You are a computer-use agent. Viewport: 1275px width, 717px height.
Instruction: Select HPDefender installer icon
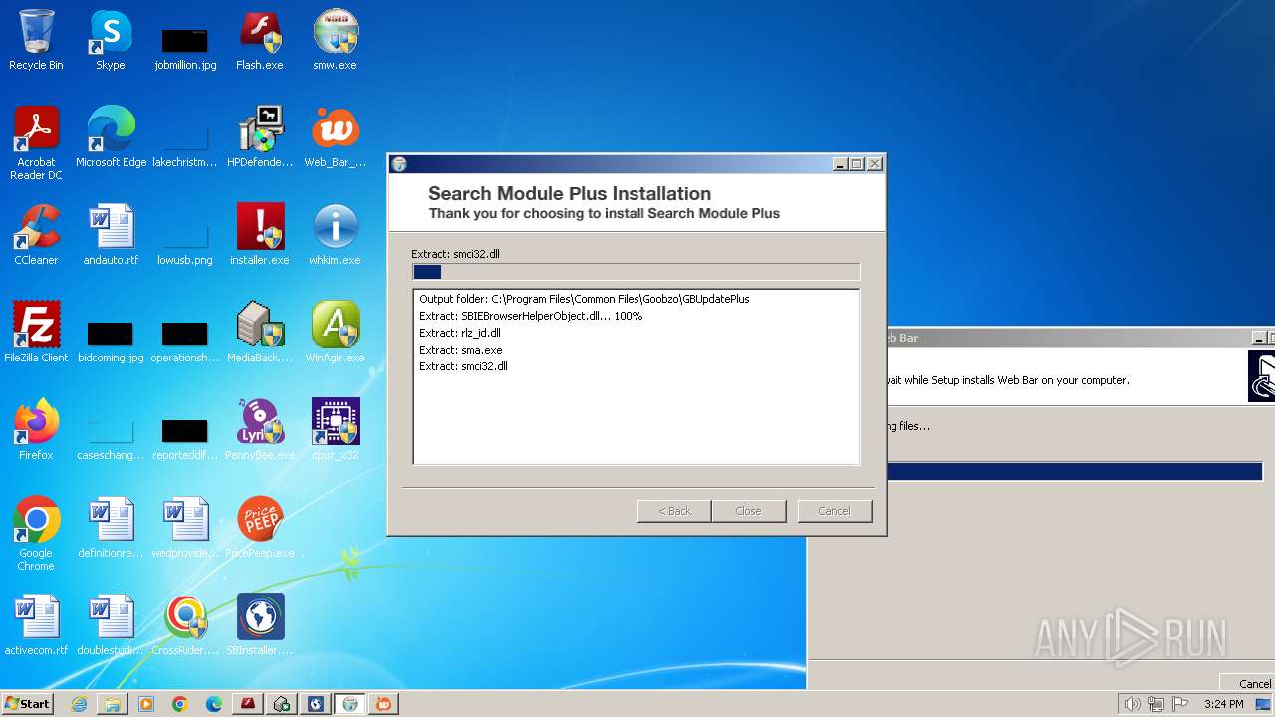(x=260, y=137)
